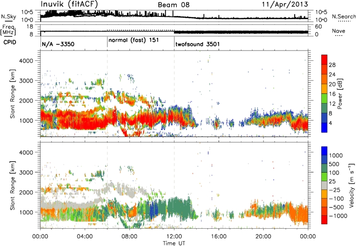
Task: Click the 'Nave' legend label
Action: click(338, 31)
